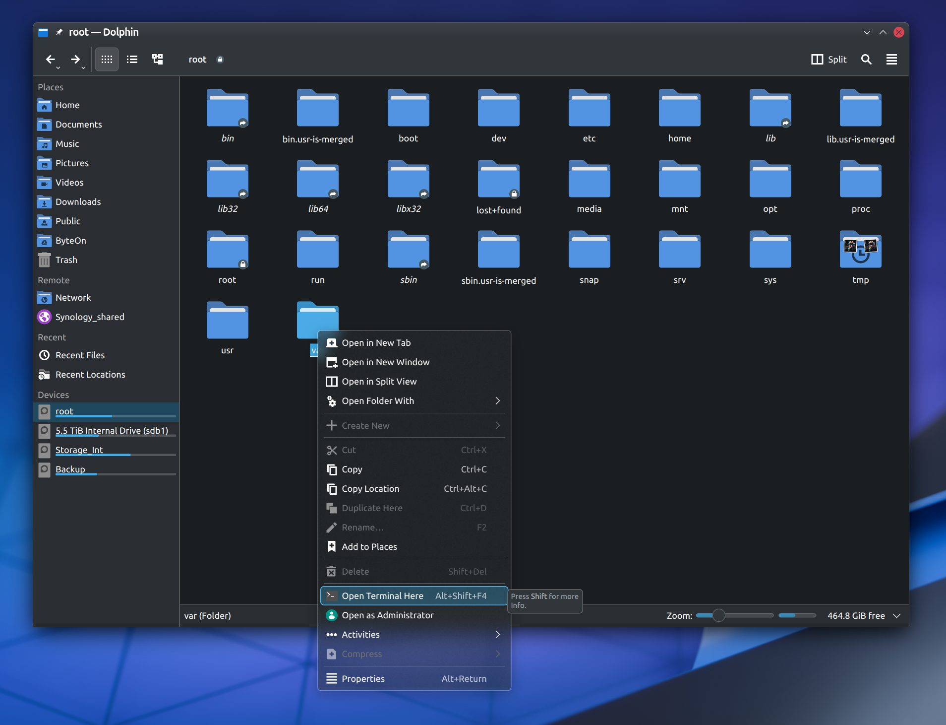Open the search magnifier icon
The image size is (946, 725).
coord(866,60)
